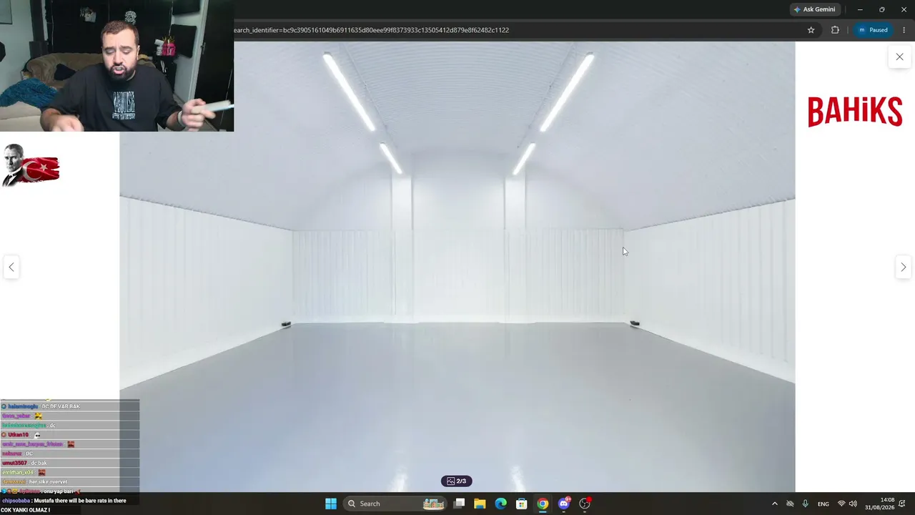Screen dimensions: 915x515
Task: Go to the previous gallery photo
Action: click(11, 267)
